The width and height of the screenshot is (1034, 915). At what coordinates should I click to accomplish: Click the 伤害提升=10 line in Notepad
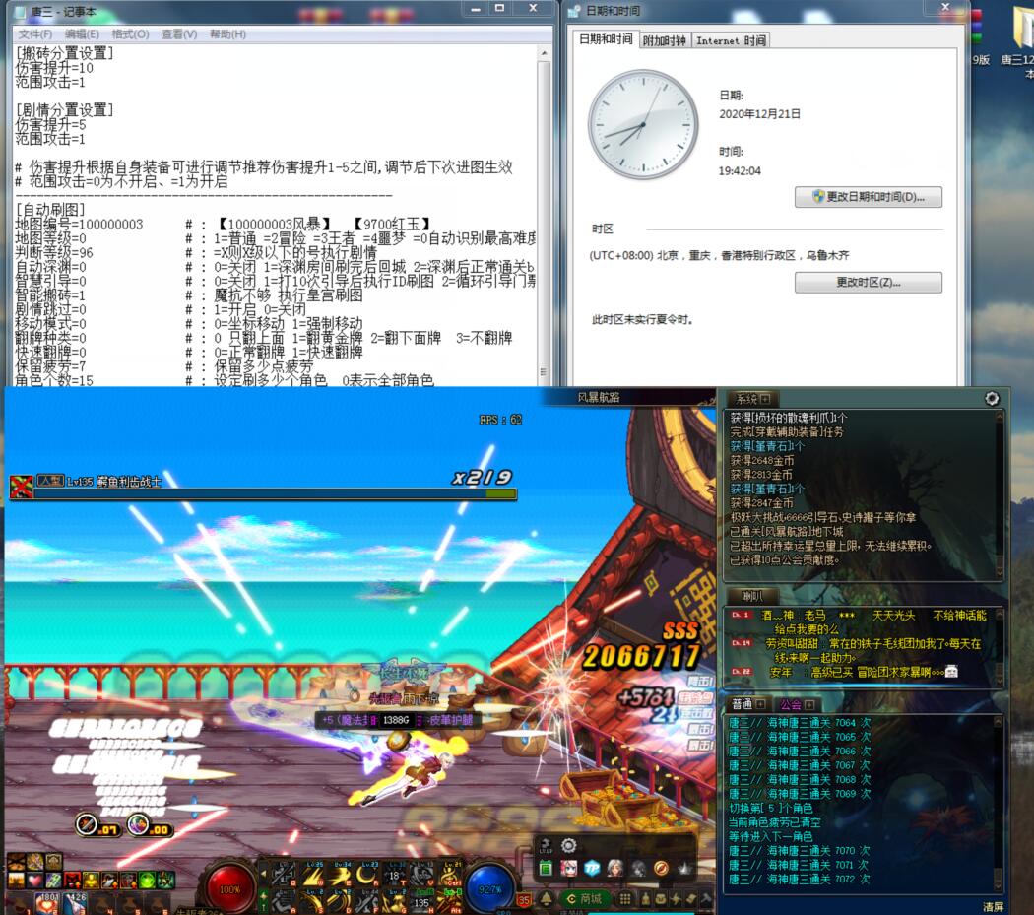click(54, 68)
